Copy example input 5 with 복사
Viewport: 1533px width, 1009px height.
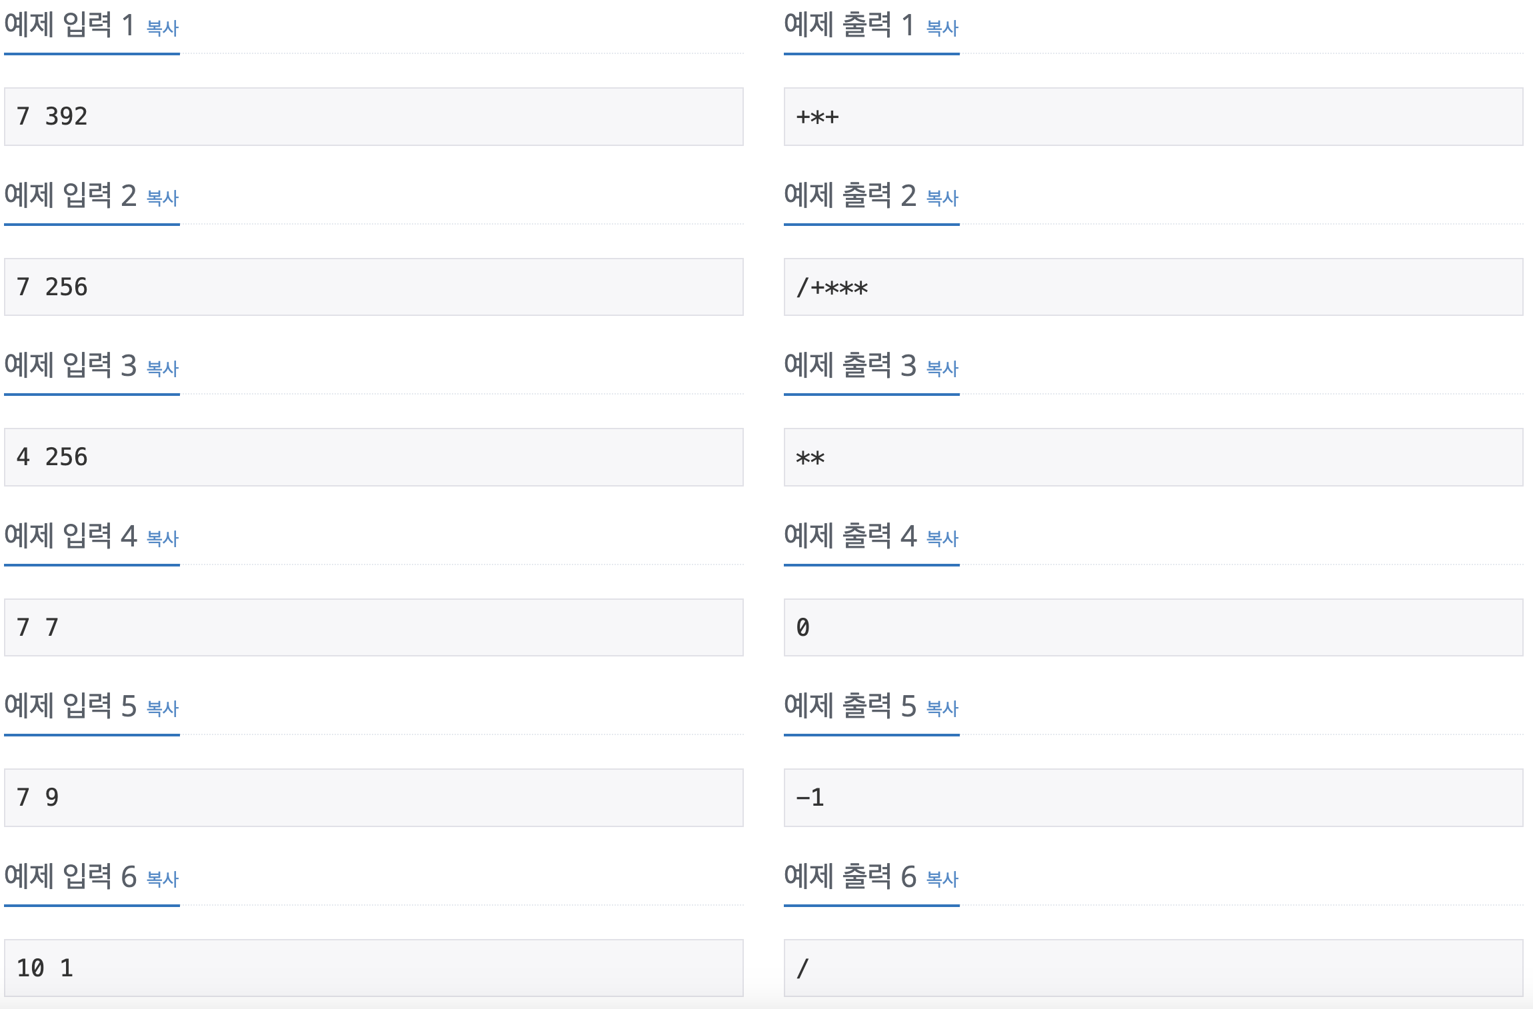(x=163, y=708)
